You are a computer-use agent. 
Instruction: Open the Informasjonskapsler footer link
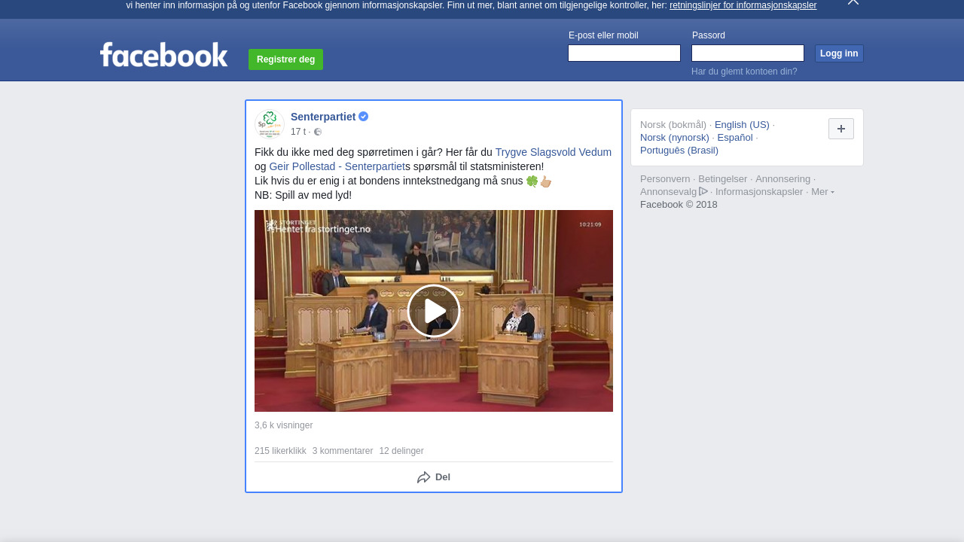coord(759,192)
